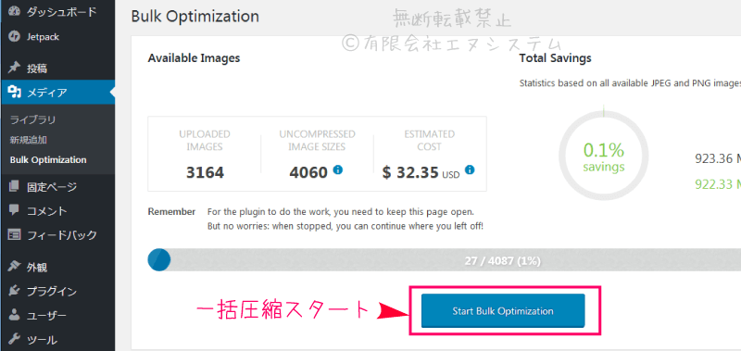The image size is (741, 351).
Task: Click the Available Images heading
Action: click(x=194, y=58)
